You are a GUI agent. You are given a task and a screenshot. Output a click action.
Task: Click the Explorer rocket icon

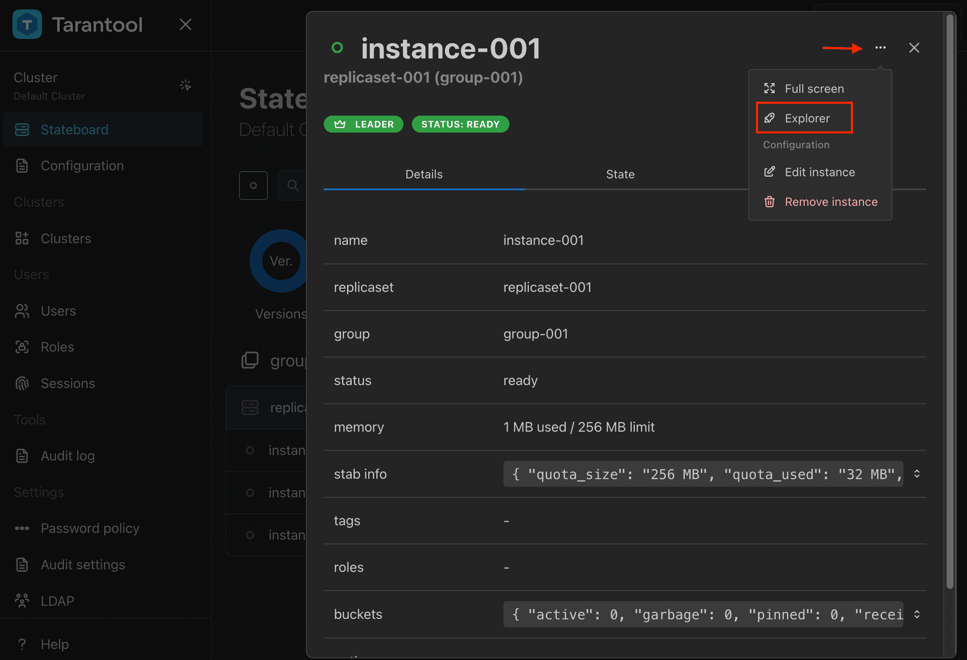[x=769, y=118]
